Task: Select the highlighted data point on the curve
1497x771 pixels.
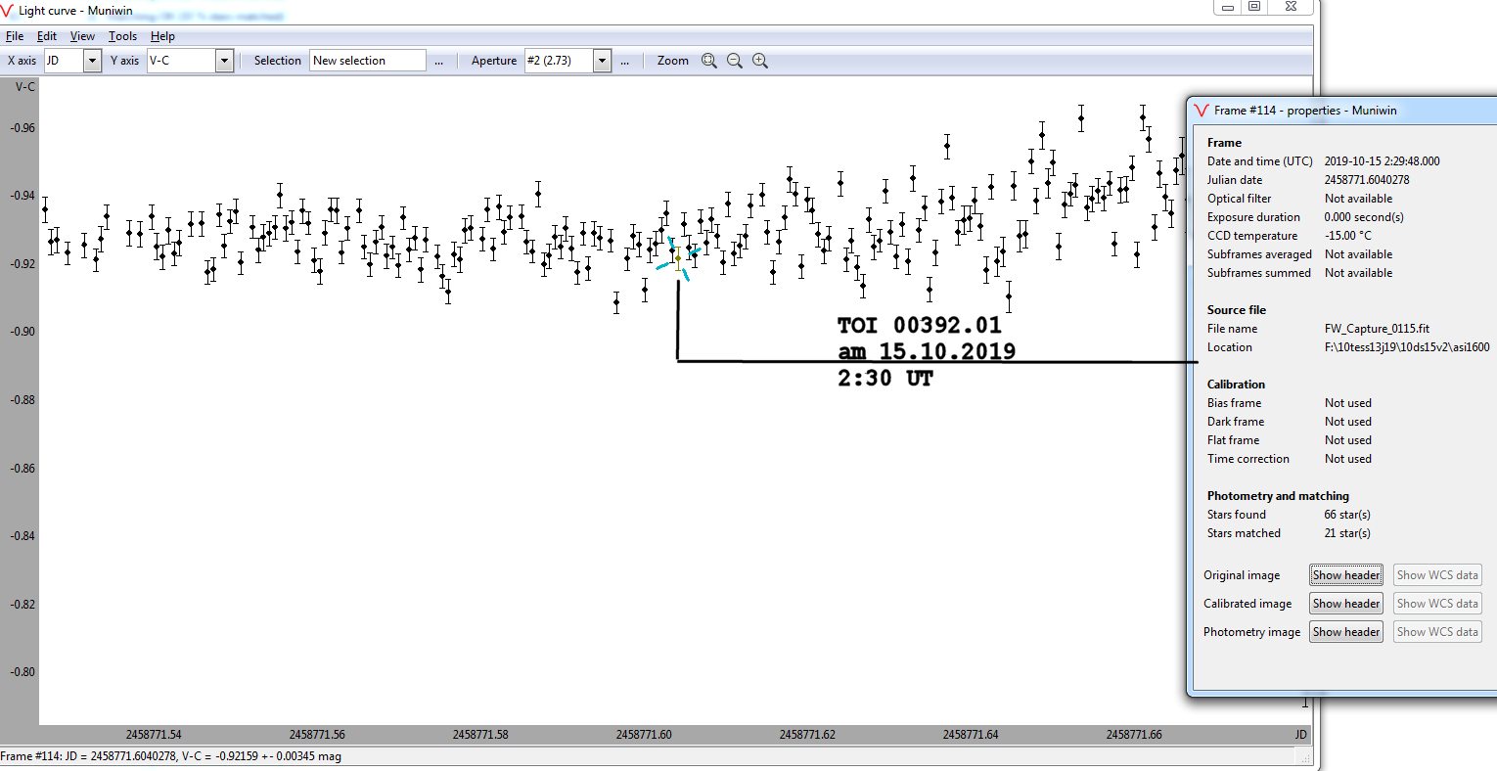Action: click(x=678, y=258)
